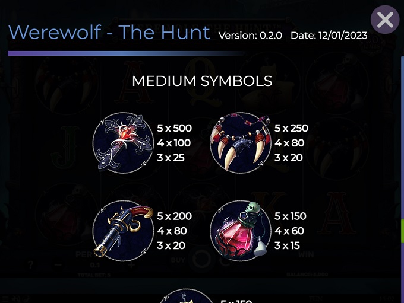The image size is (404, 303).
Task: Click the dimmed circular spin button
Action: pyautogui.click(x=202, y=259)
